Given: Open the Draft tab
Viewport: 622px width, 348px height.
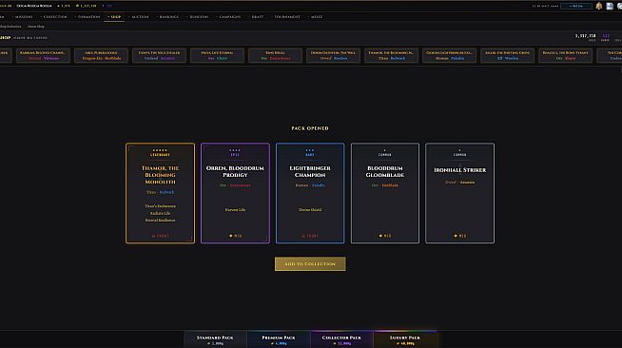Looking at the screenshot, I should (x=256, y=17).
